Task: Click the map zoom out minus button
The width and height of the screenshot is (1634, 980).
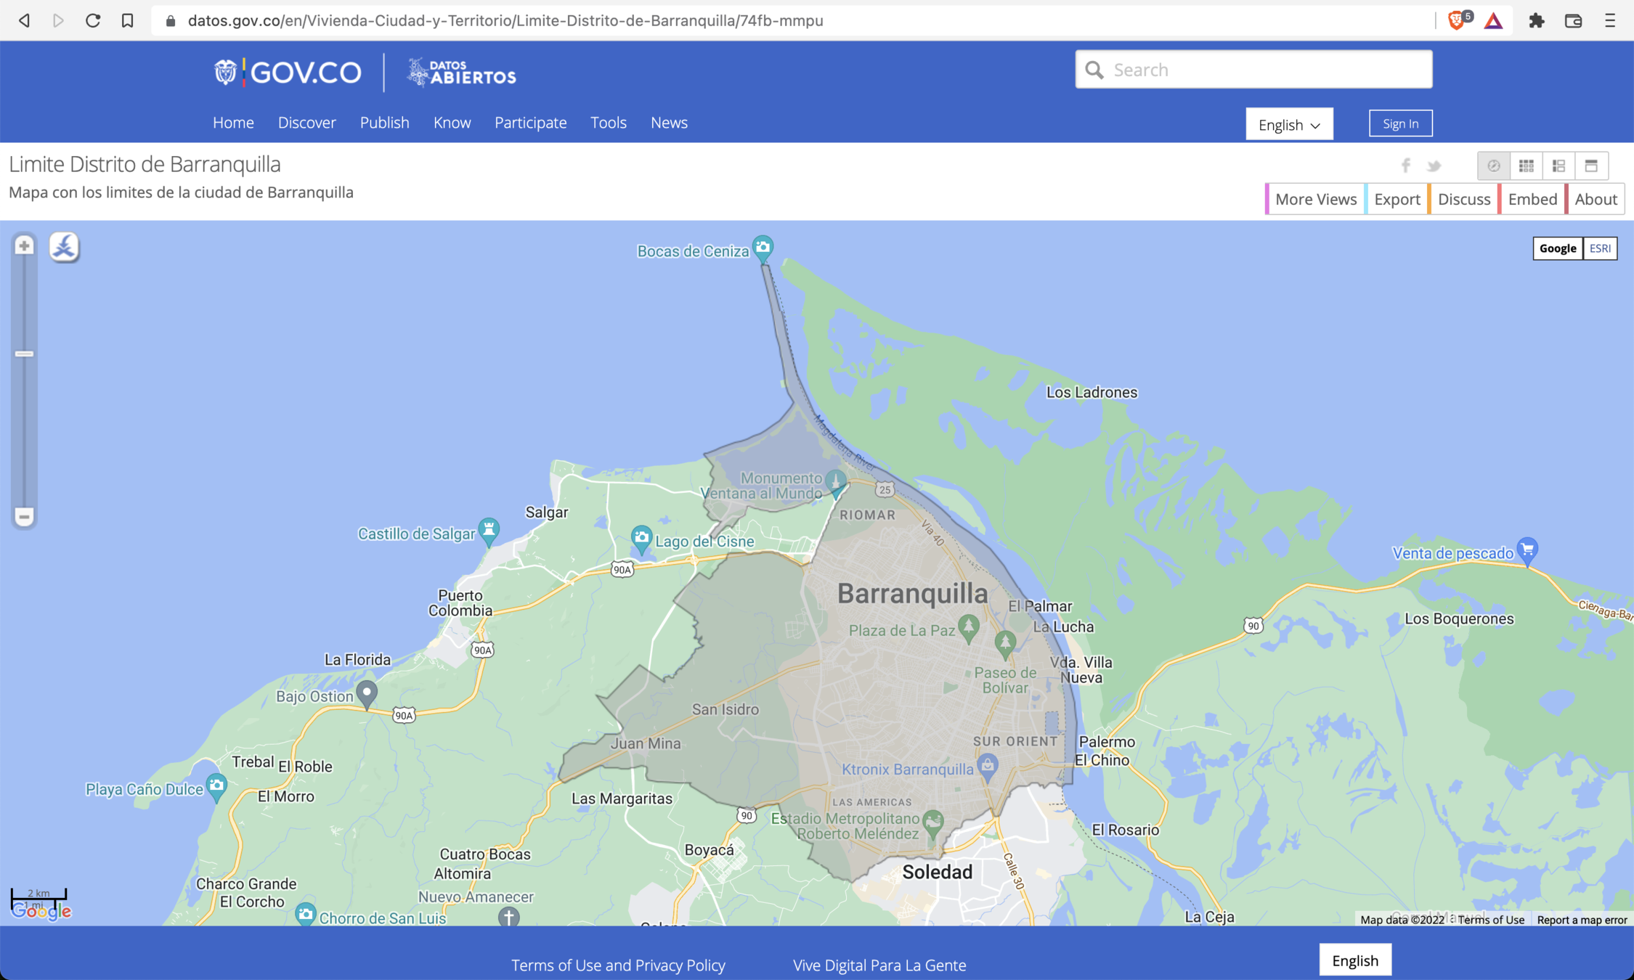Action: coord(24,516)
